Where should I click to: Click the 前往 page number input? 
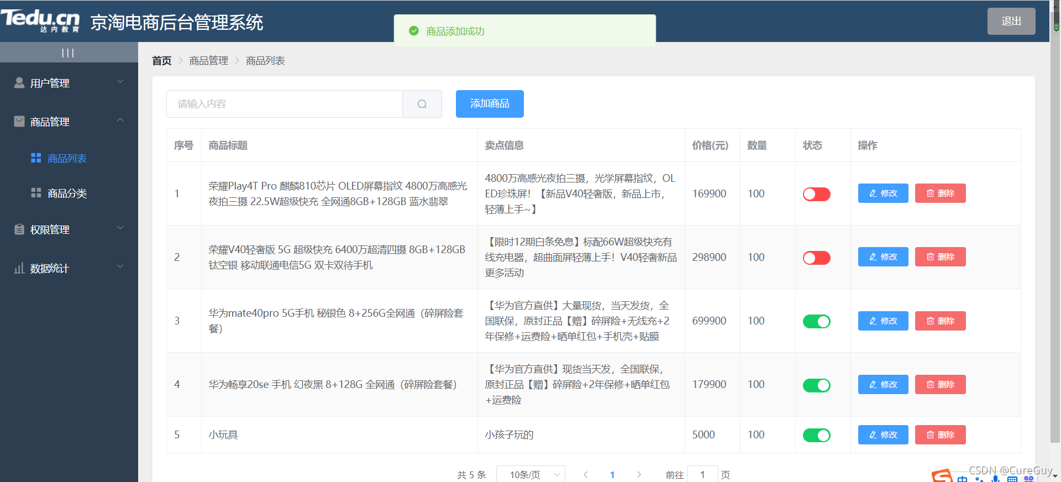point(702,474)
